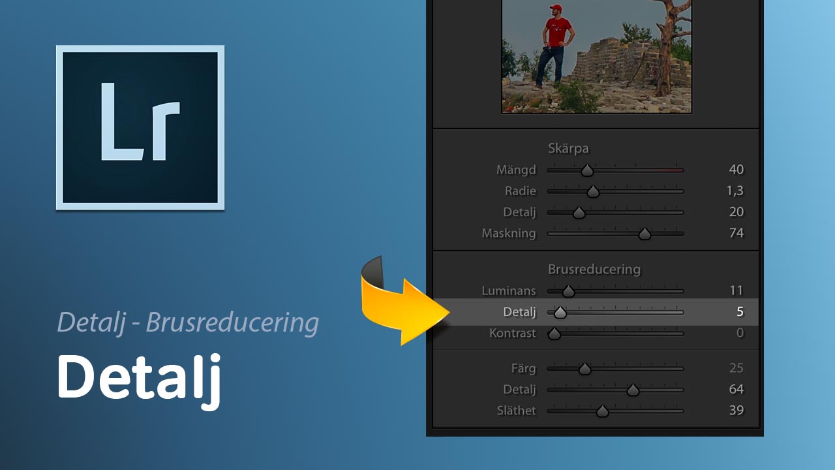Click the Släthet label

coord(516,410)
